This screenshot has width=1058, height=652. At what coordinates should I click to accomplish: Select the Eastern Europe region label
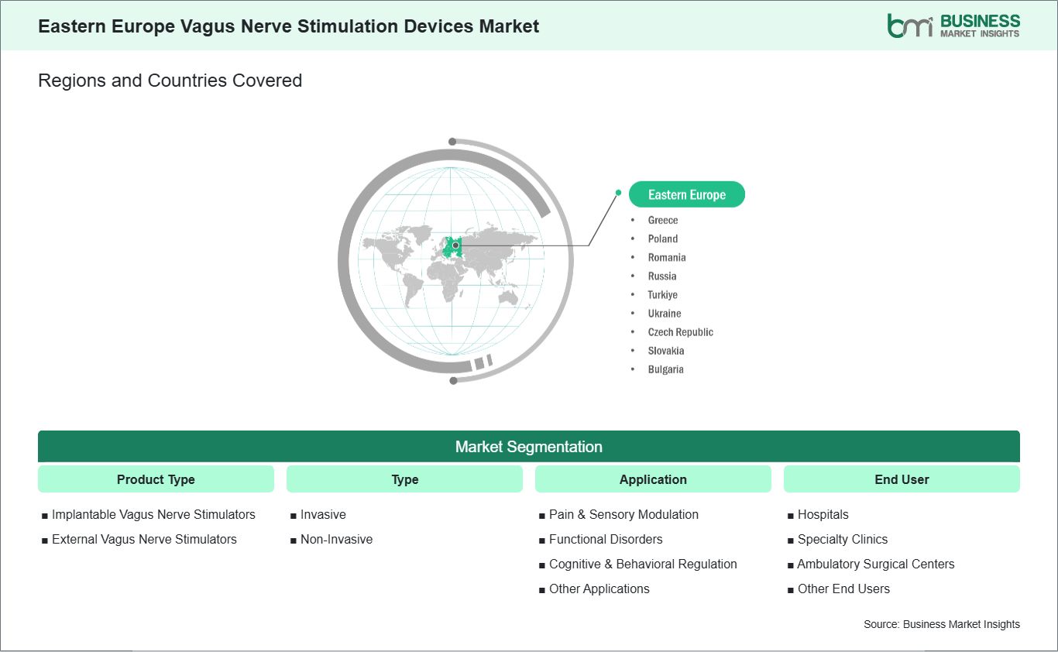687,194
